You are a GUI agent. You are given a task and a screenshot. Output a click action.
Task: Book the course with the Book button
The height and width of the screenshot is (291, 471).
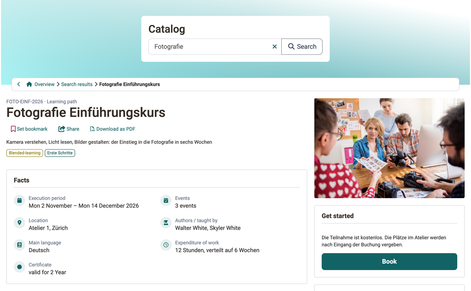tap(389, 261)
